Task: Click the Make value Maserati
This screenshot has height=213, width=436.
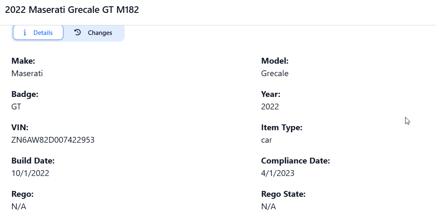Action: [27, 73]
